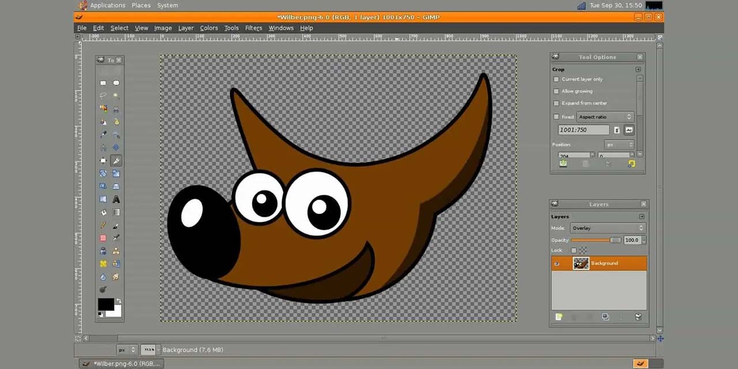The width and height of the screenshot is (738, 369).
Task: Open status bar px unit dropdown
Action: [x=127, y=349]
